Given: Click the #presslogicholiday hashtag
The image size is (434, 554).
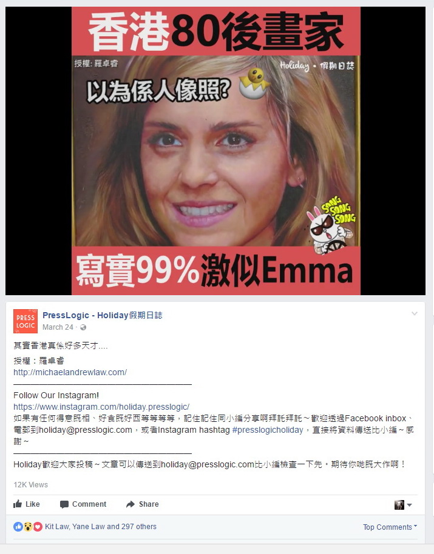Looking at the screenshot, I should [x=268, y=430].
